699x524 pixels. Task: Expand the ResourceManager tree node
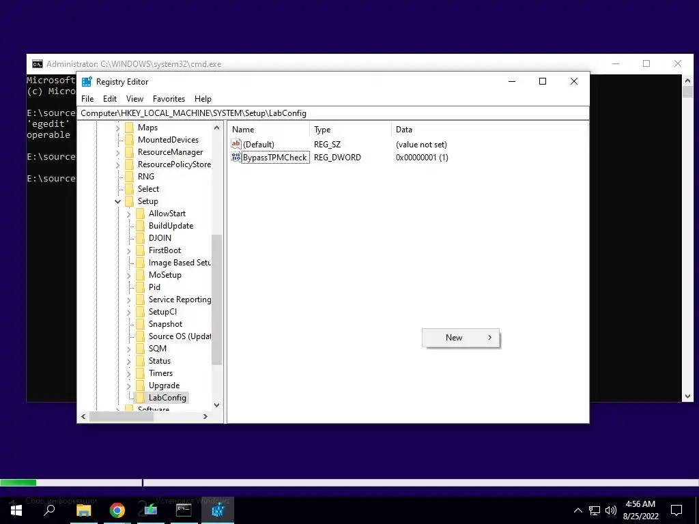tap(117, 152)
